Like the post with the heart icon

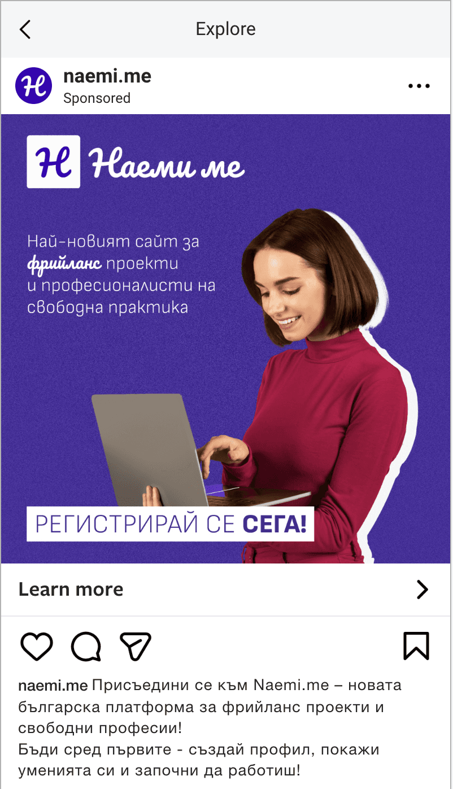(x=37, y=646)
